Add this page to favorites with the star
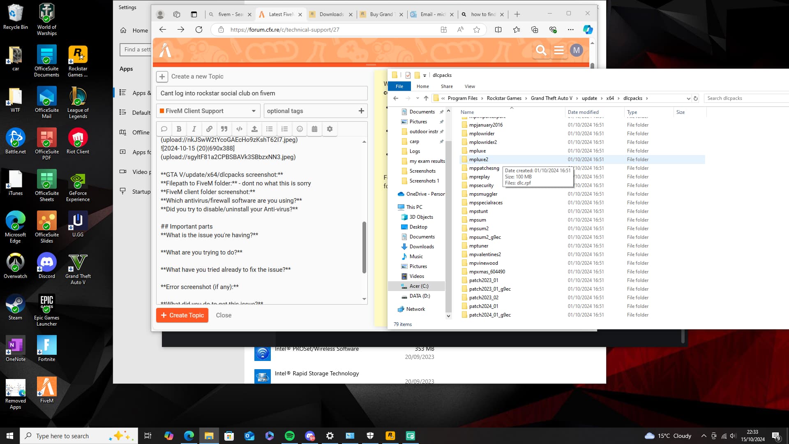The height and width of the screenshot is (444, 789). tap(477, 30)
